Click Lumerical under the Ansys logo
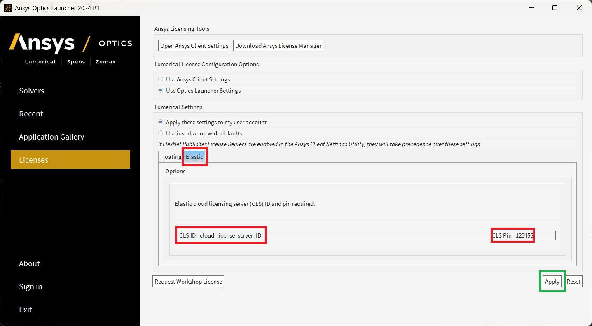Screen dimensions: 592x326 click(40, 62)
